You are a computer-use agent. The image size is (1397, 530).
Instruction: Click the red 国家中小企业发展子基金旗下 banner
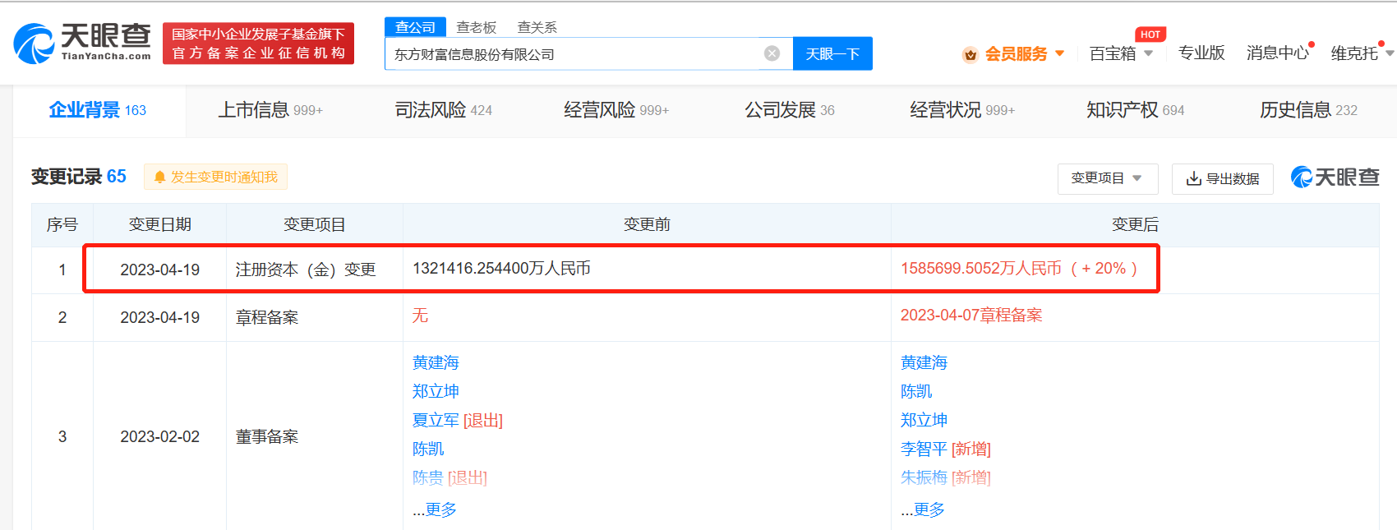pyautogui.click(x=258, y=44)
